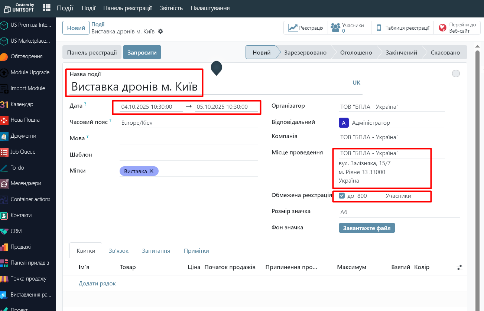Switch to the Запитання tab

156,251
